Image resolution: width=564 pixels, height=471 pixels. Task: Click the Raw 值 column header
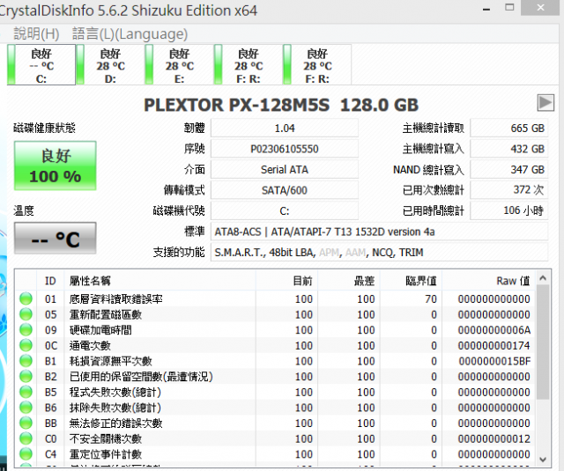[x=489, y=281]
